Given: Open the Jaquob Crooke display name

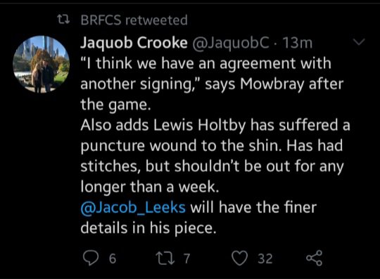Looking at the screenshot, I should 134,43.
